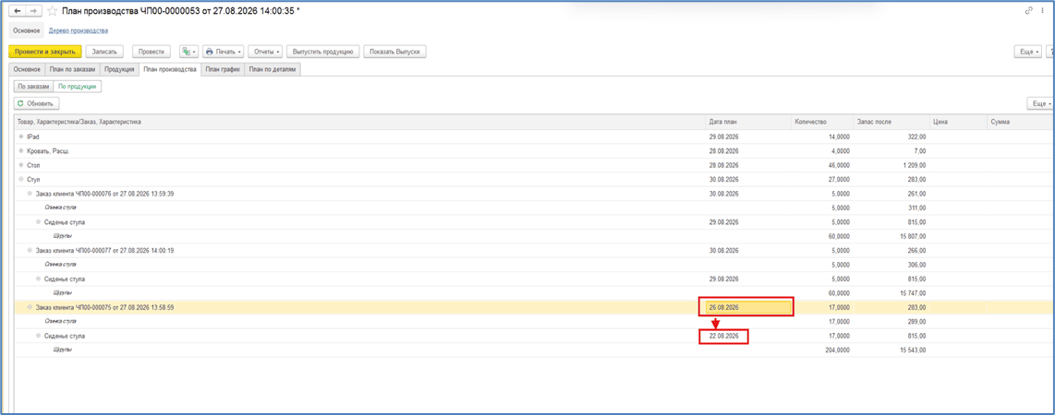
Task: Open the Печать dropdown menu
Action: tap(223, 52)
